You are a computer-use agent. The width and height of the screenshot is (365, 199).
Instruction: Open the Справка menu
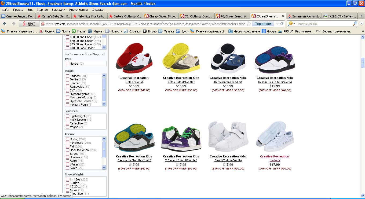click(x=98, y=10)
